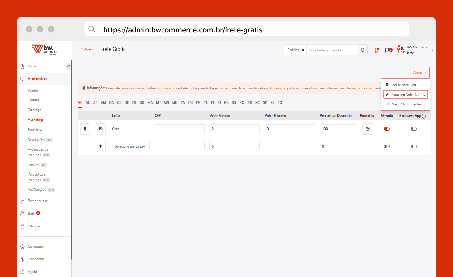Select the MG state tab

click(x=175, y=103)
